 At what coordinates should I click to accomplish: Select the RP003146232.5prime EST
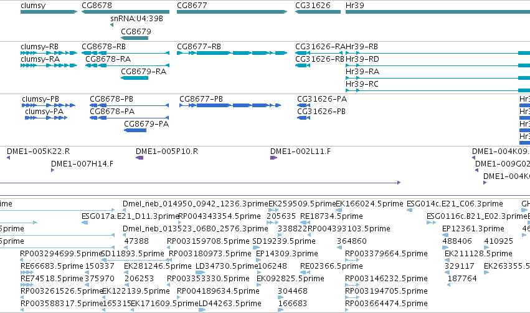[x=353, y=285]
